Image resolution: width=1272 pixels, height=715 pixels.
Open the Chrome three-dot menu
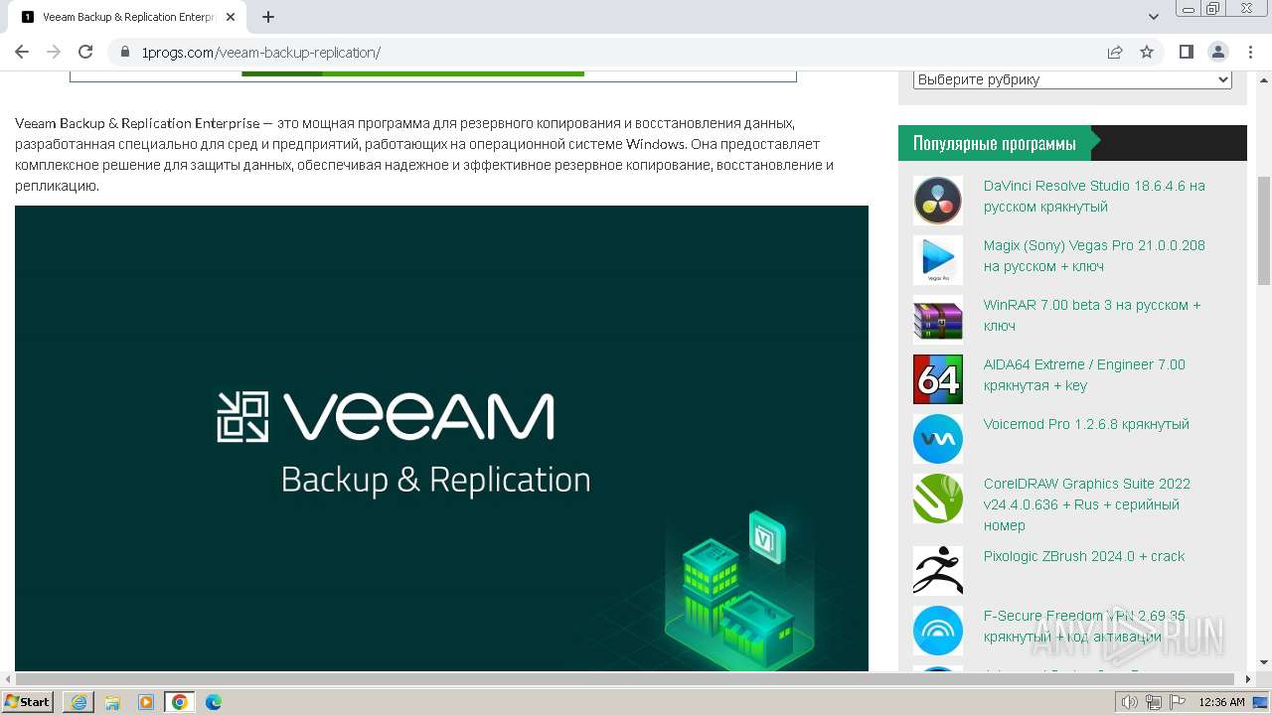tap(1249, 52)
